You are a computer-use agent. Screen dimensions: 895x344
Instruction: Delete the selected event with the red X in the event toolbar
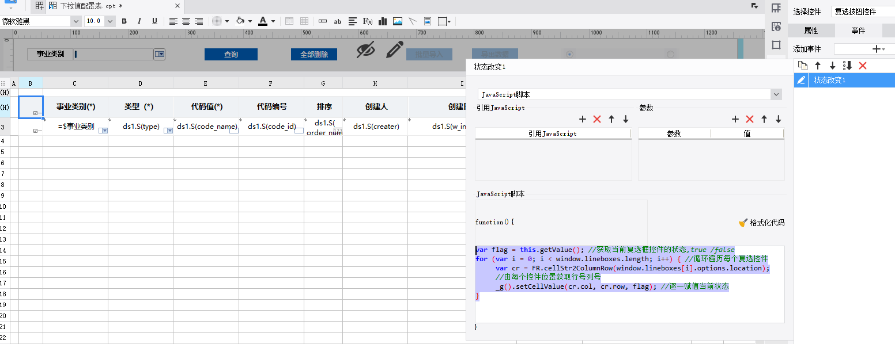click(863, 66)
